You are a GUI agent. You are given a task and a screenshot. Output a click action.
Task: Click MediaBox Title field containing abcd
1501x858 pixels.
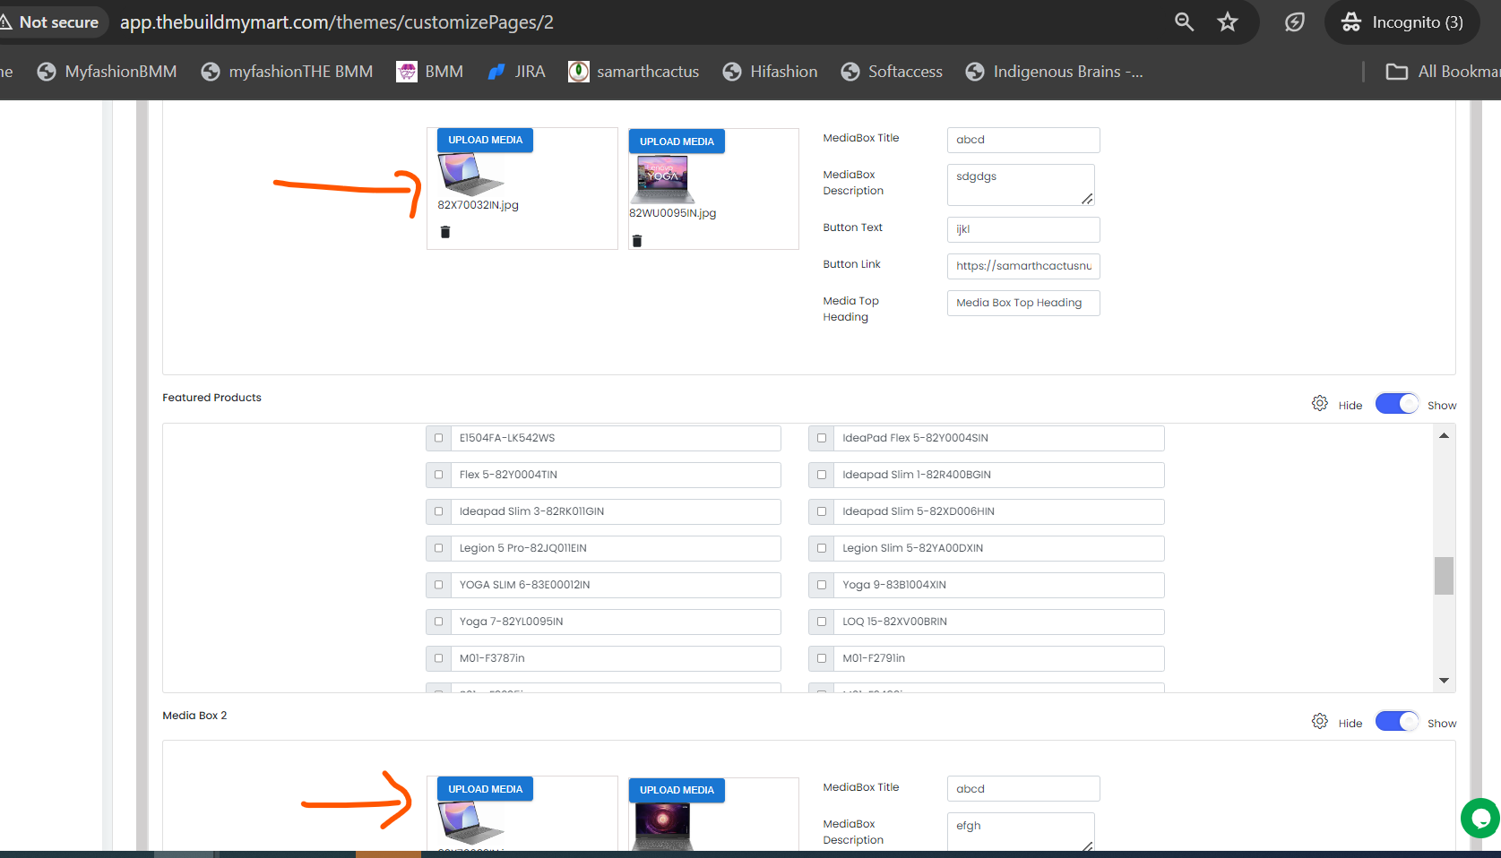pos(1023,140)
